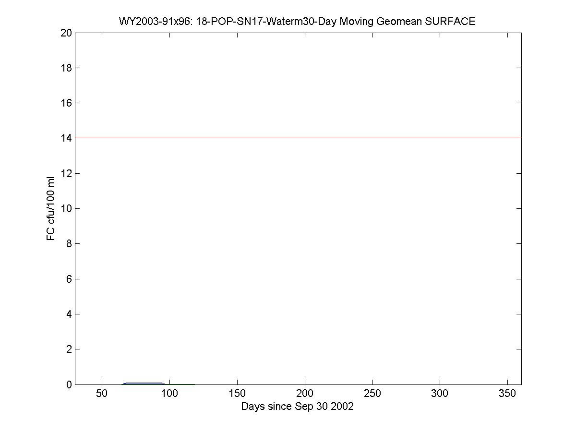Click the y-axis tick label 18
This screenshot has width=576, height=432.
pyautogui.click(x=66, y=68)
